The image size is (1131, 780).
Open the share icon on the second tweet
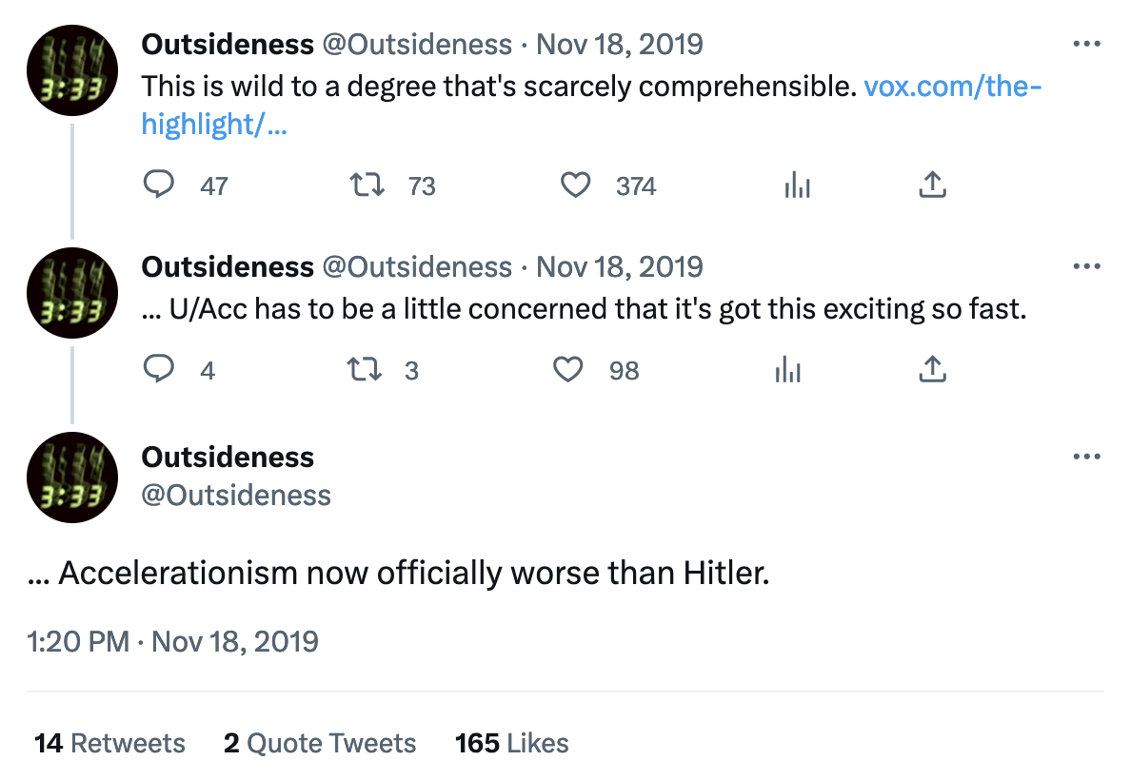click(x=931, y=369)
